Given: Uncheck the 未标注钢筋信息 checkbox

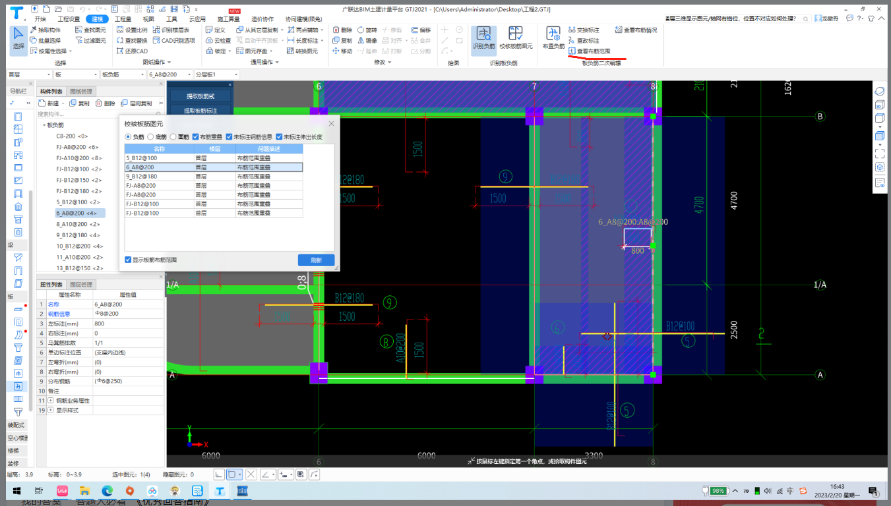Looking at the screenshot, I should click(229, 136).
